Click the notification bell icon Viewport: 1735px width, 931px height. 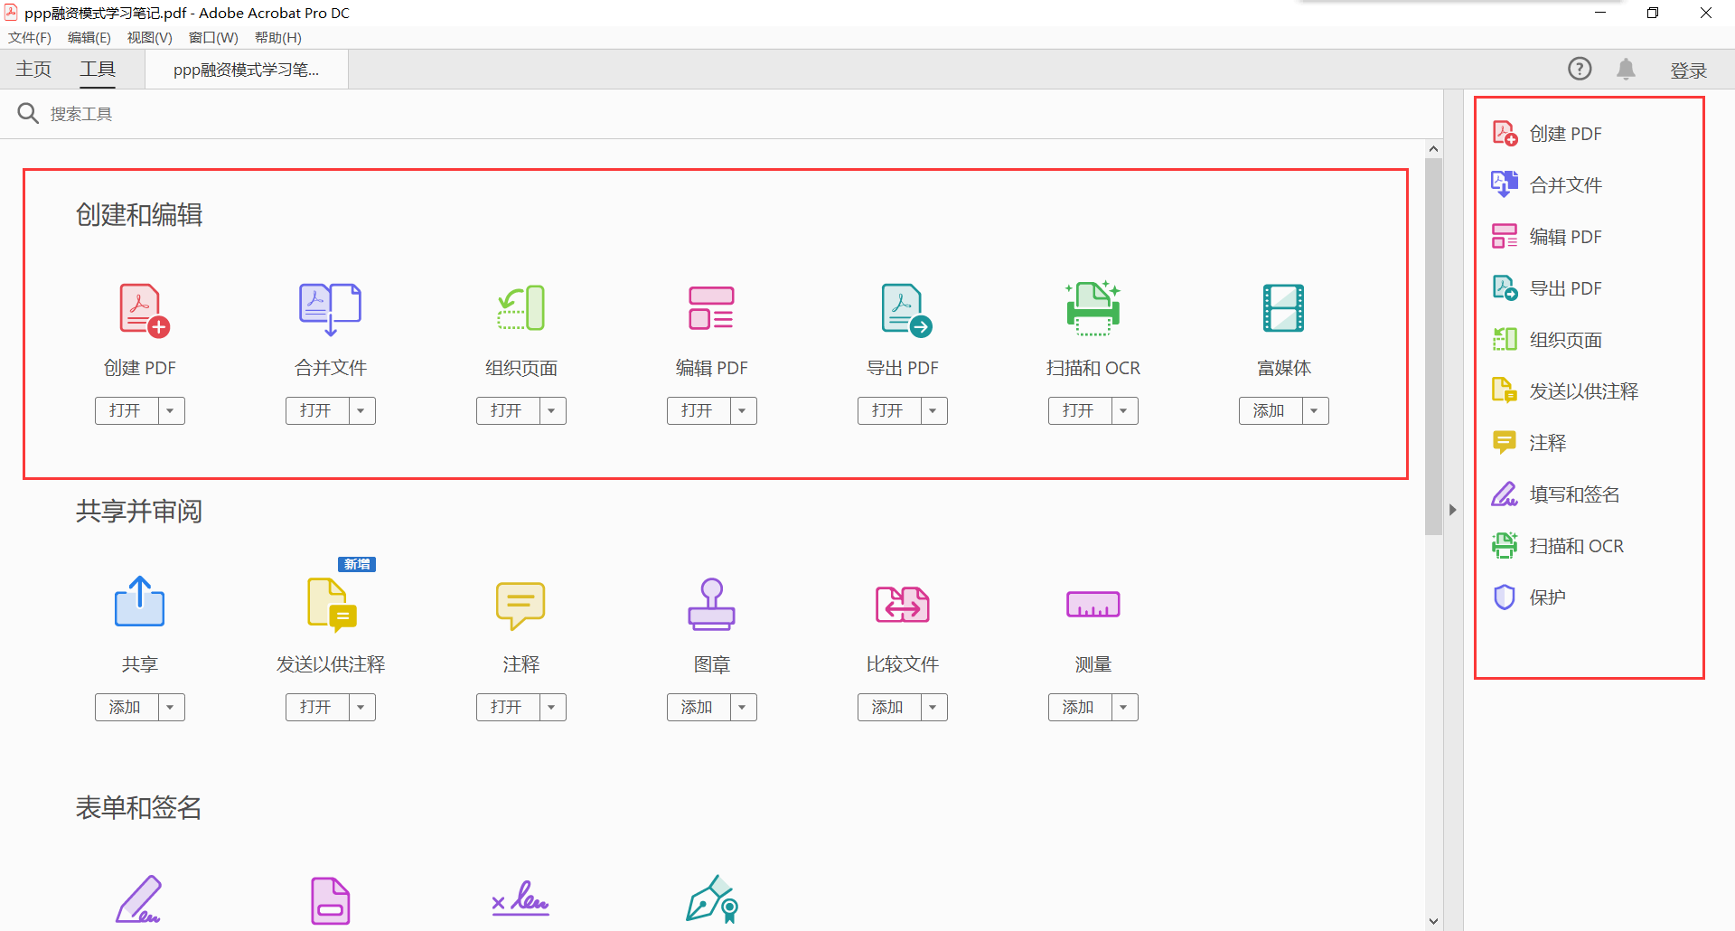[1626, 70]
